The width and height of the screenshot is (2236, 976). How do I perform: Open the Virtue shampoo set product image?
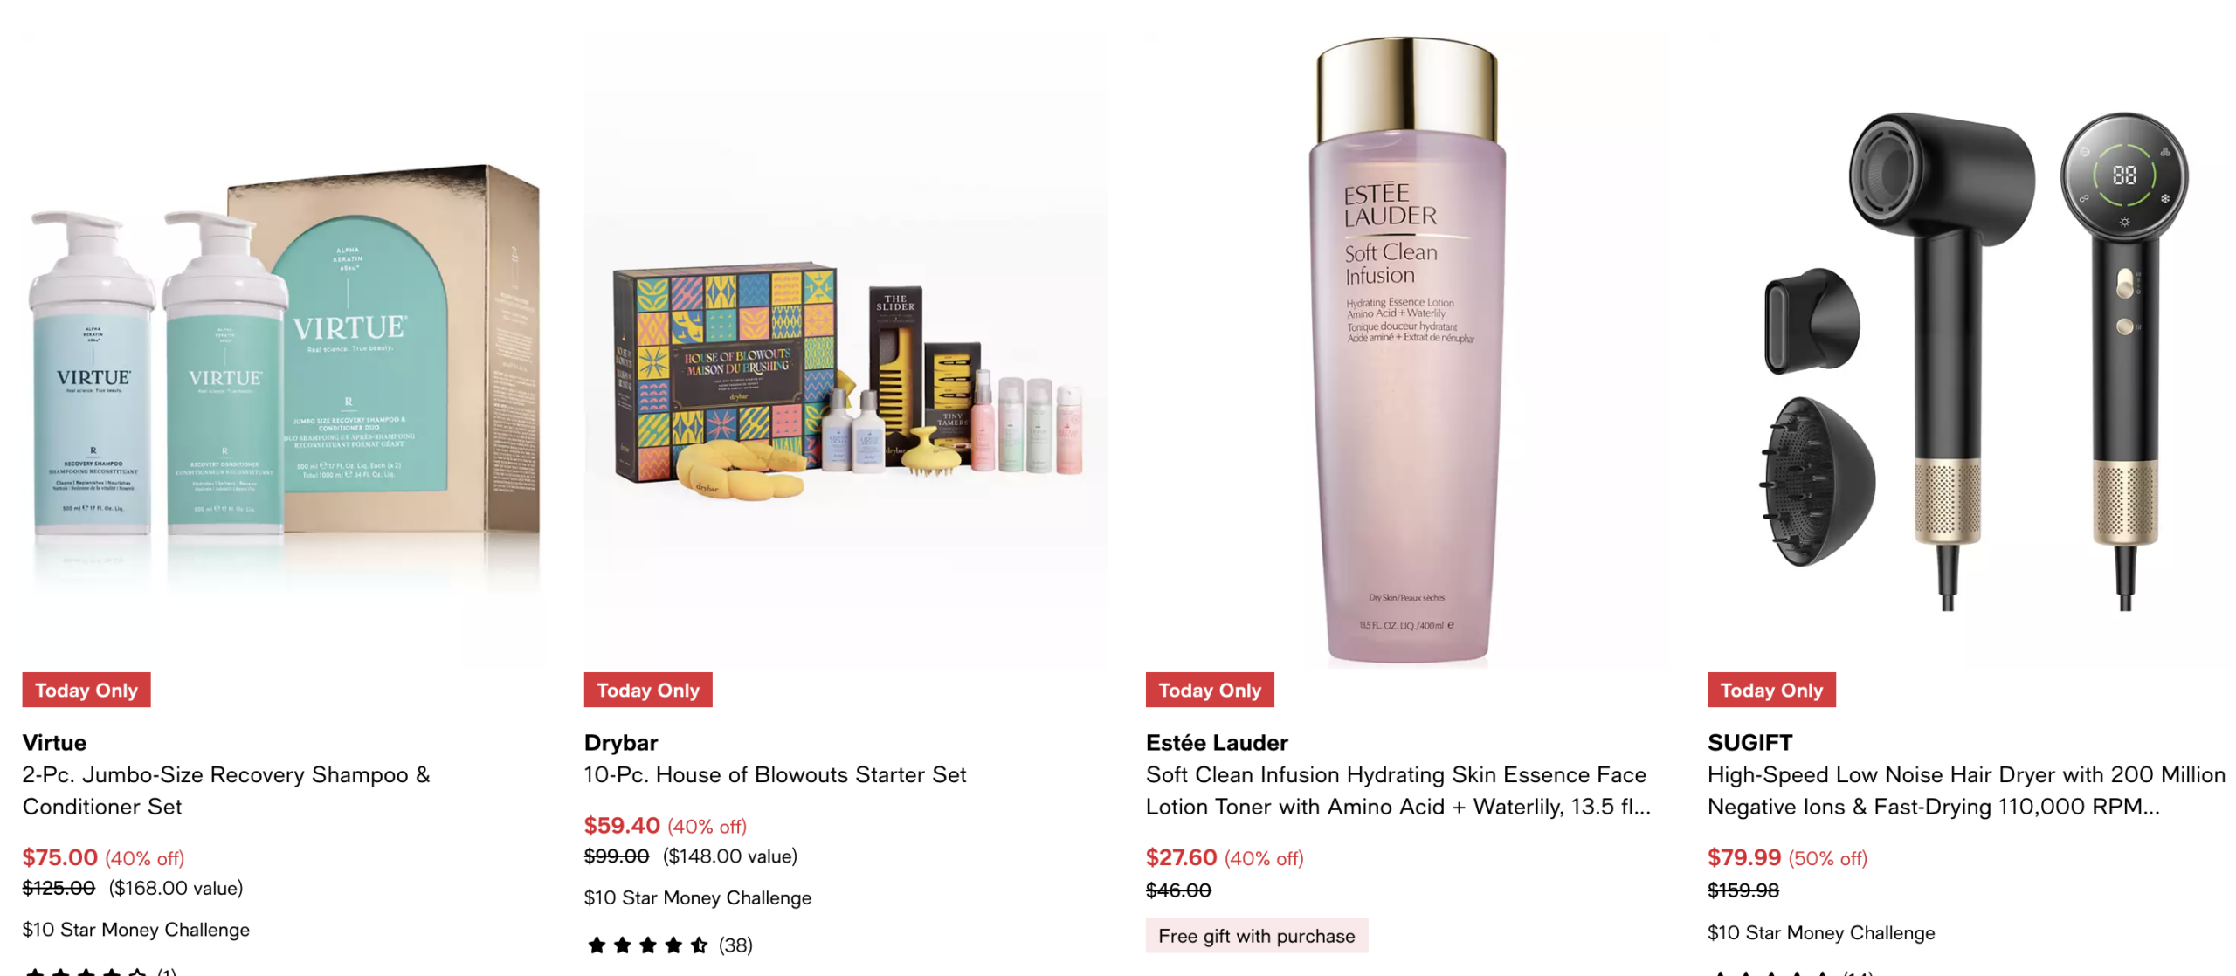pos(282,349)
